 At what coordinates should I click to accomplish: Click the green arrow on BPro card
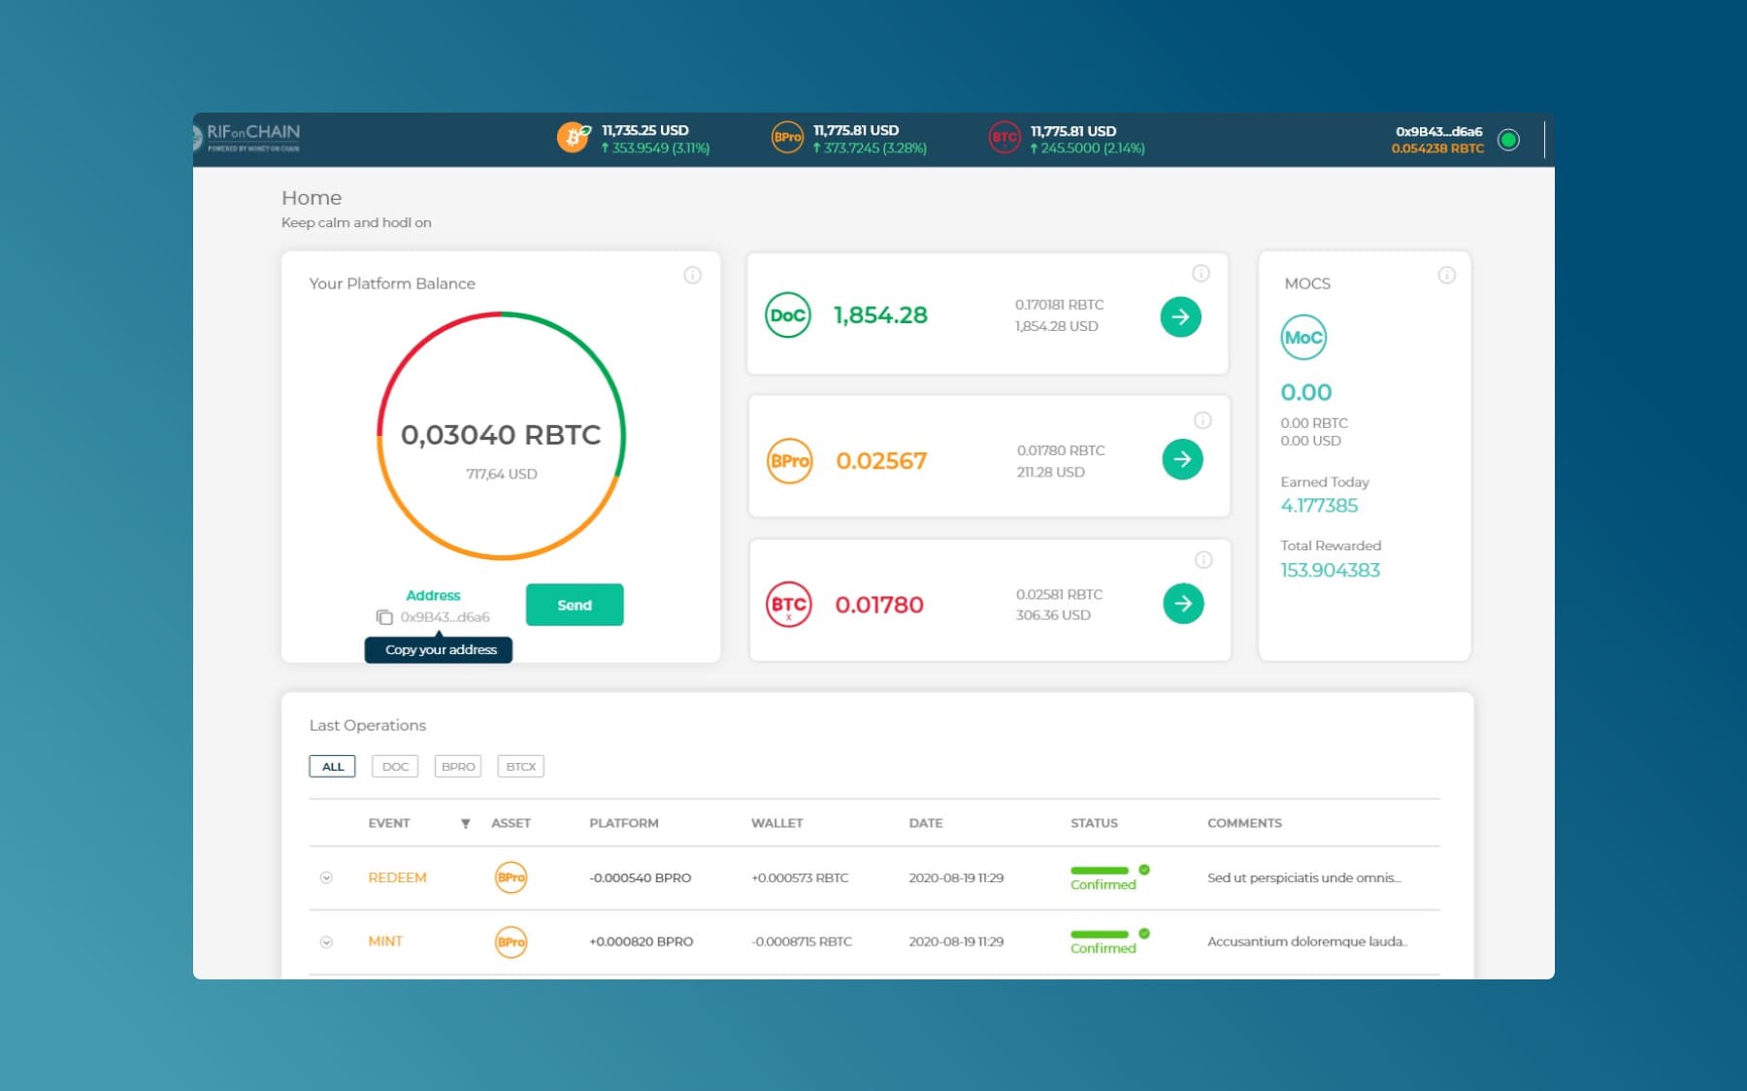[1182, 459]
